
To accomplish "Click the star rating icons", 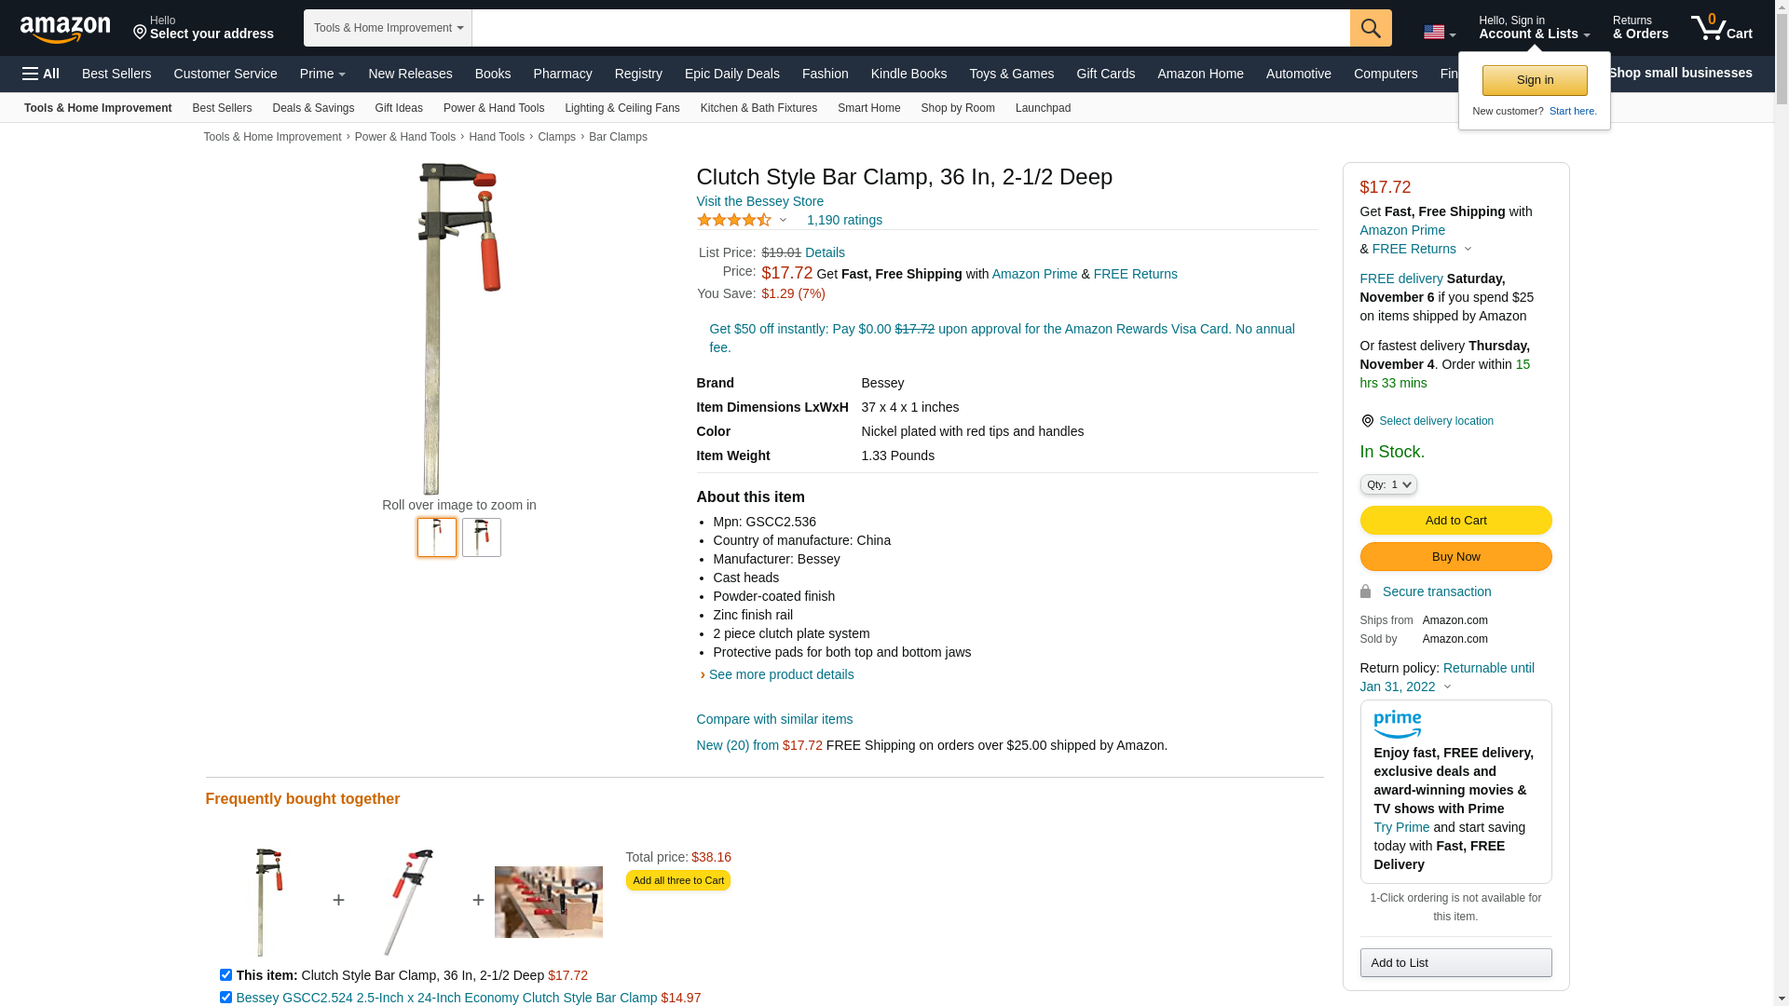I will (734, 220).
